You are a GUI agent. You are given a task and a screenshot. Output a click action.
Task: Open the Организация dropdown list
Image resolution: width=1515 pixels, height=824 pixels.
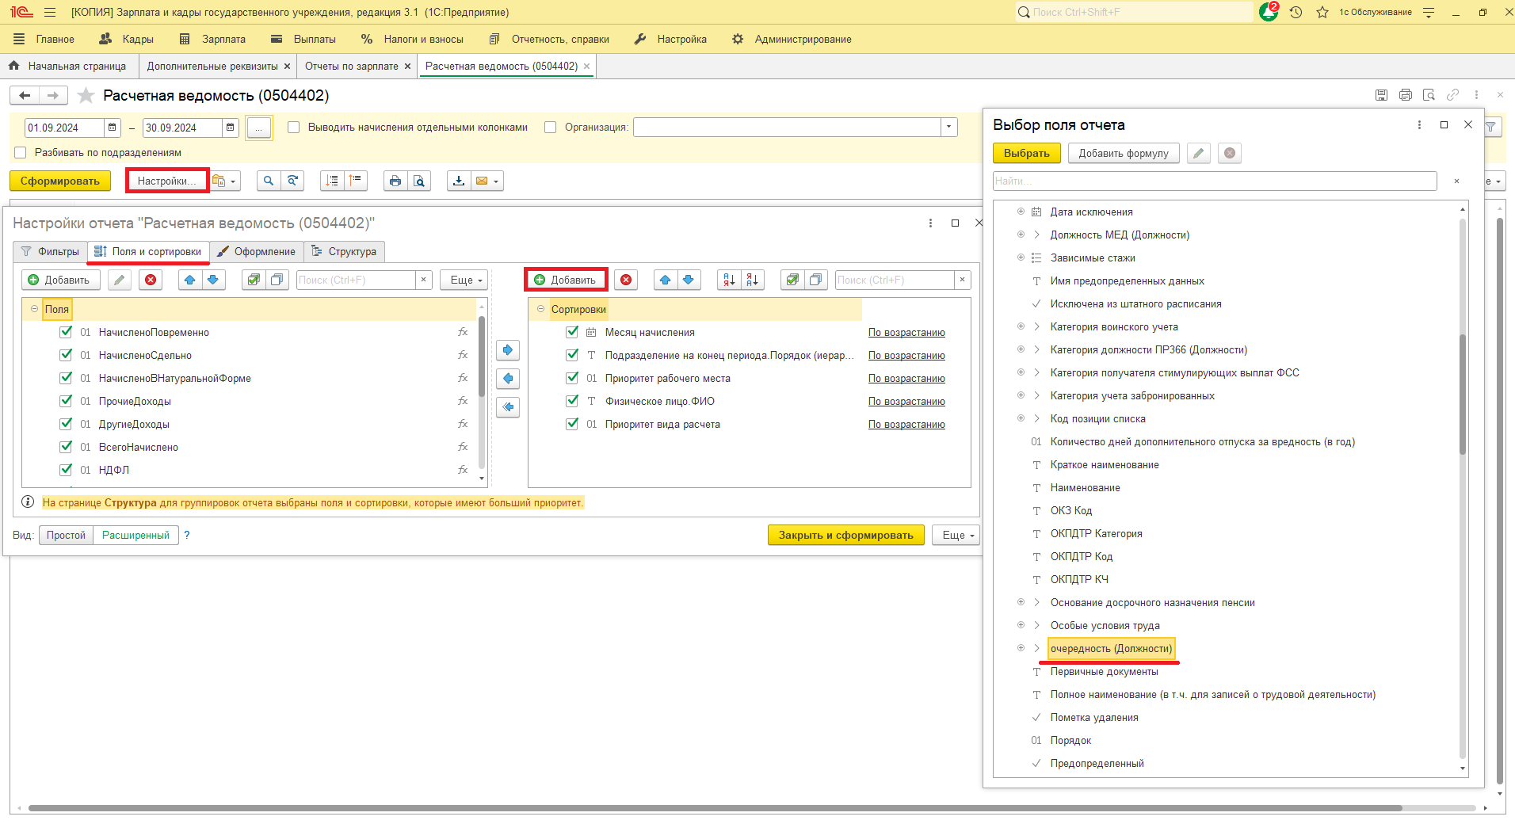point(948,128)
